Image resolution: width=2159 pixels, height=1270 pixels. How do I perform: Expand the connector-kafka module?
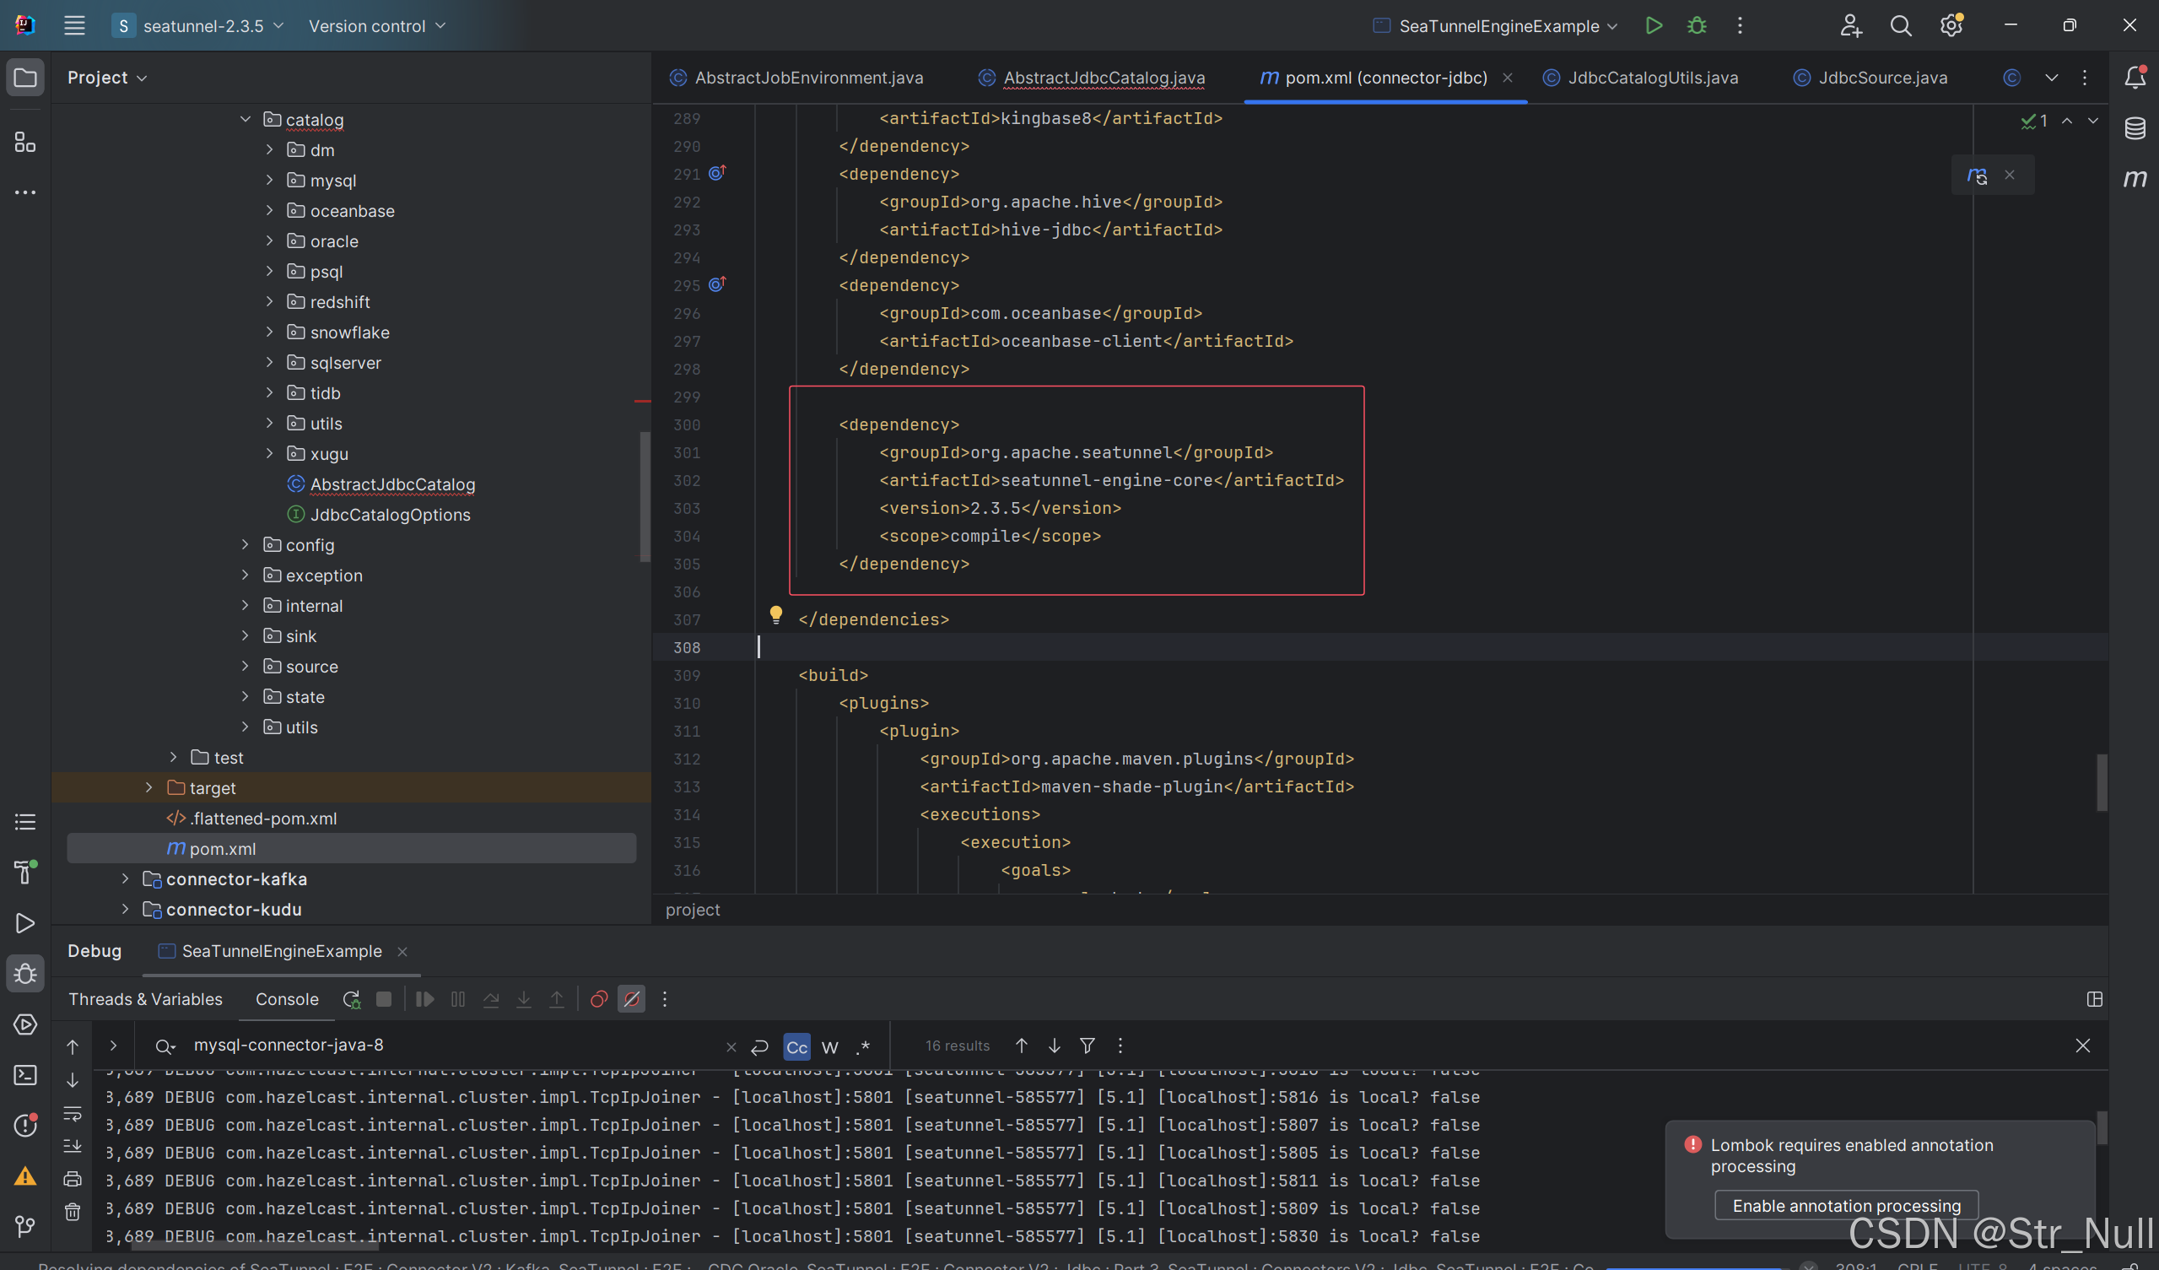(124, 879)
